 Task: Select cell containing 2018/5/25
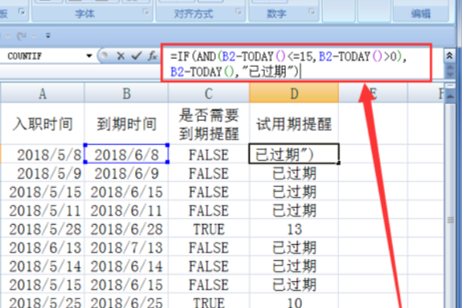click(42, 301)
